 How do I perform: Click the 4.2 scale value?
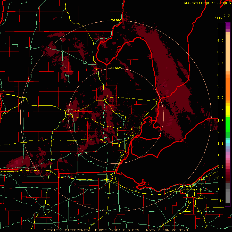220,109
